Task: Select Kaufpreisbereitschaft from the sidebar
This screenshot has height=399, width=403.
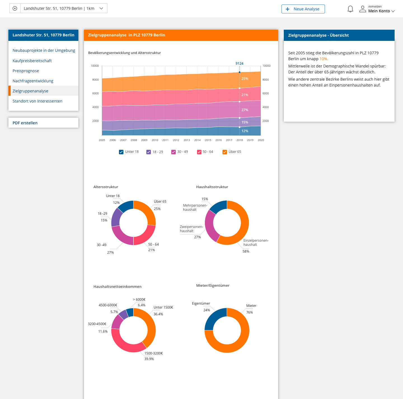Action: pos(32,61)
